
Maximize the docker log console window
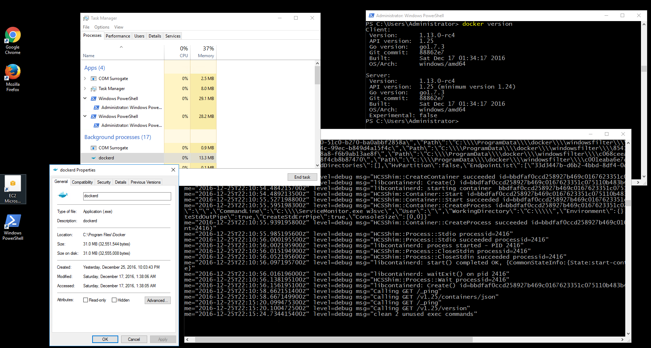607,134
